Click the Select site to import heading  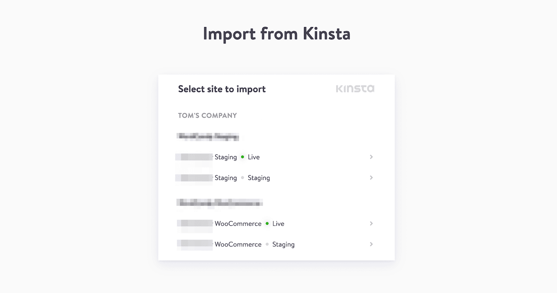point(222,89)
